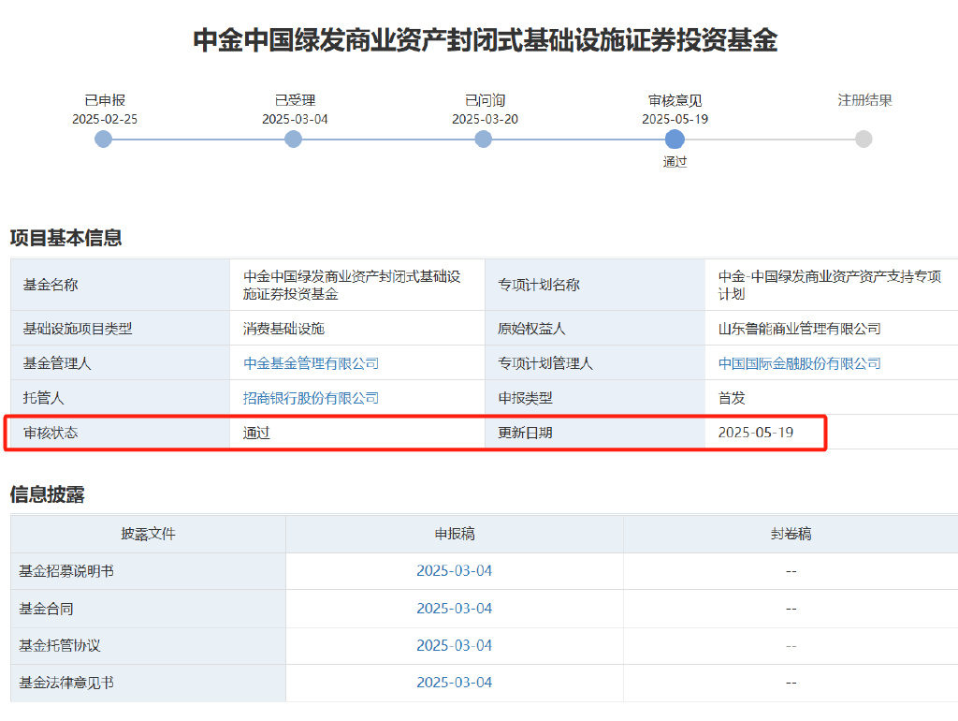Click the 基金托管协议 row label
This screenshot has height=721, width=958.
coord(59,646)
